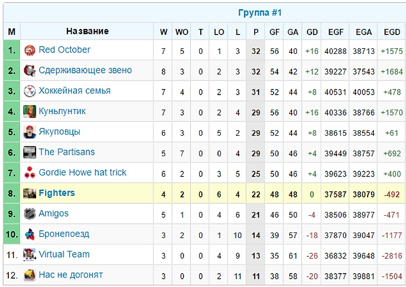Click the Хоккейная семья team logo icon
This screenshot has height=287, width=406.
pyautogui.click(x=29, y=91)
